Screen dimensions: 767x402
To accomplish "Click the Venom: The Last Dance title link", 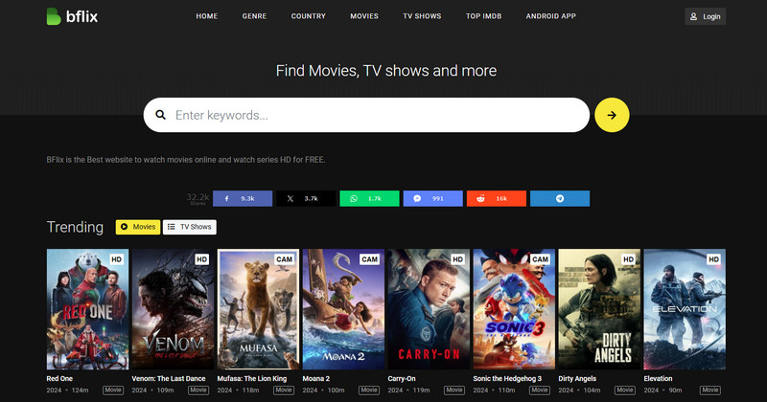I will click(x=169, y=379).
